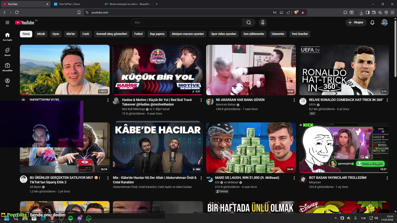397x223 pixels.
Task: Toggle the browser sidebar panel
Action: click(368, 12)
